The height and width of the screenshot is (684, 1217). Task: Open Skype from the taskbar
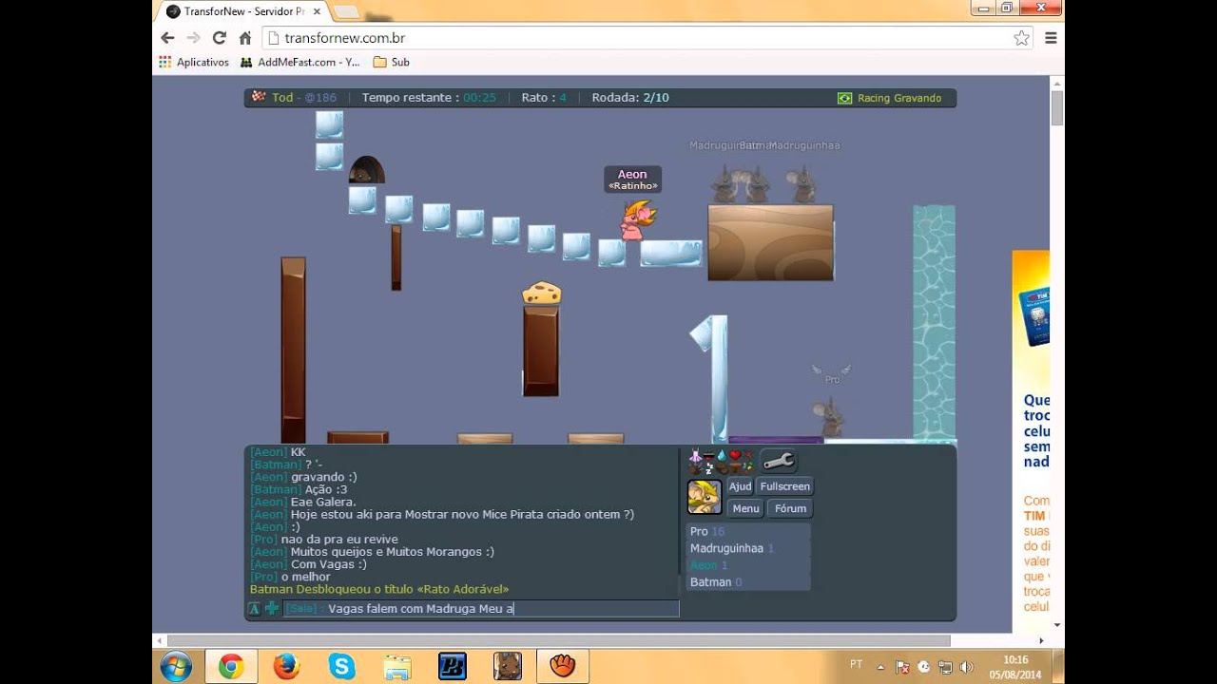click(x=341, y=667)
